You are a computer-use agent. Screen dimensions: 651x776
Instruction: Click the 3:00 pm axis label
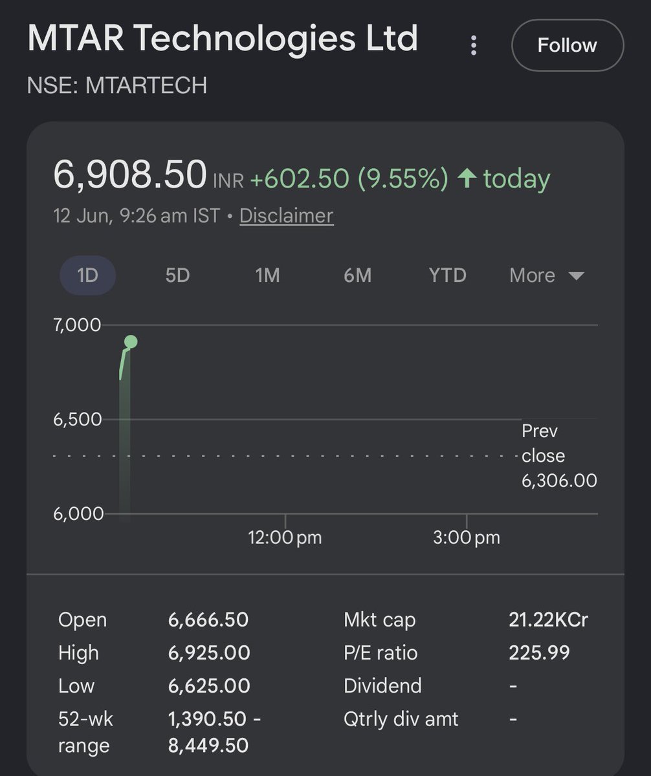pos(467,537)
